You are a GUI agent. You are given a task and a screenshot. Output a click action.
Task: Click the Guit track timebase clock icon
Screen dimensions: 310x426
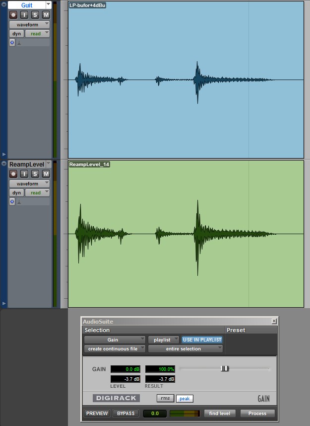[12, 43]
